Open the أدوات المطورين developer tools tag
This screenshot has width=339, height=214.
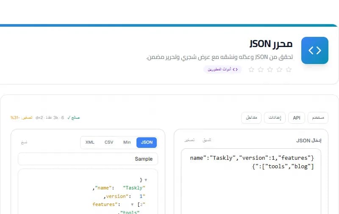tap(222, 69)
